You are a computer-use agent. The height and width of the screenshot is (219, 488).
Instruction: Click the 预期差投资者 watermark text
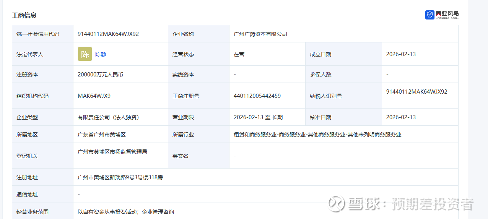[433, 204]
